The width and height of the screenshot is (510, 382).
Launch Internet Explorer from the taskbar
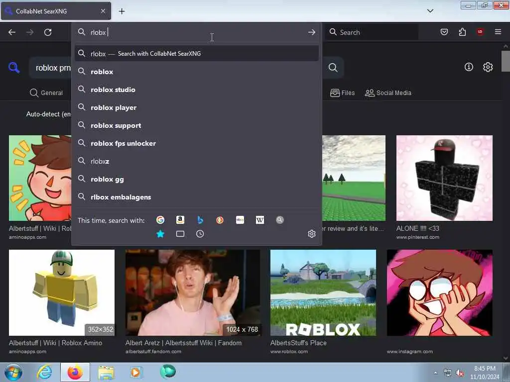[x=44, y=372]
